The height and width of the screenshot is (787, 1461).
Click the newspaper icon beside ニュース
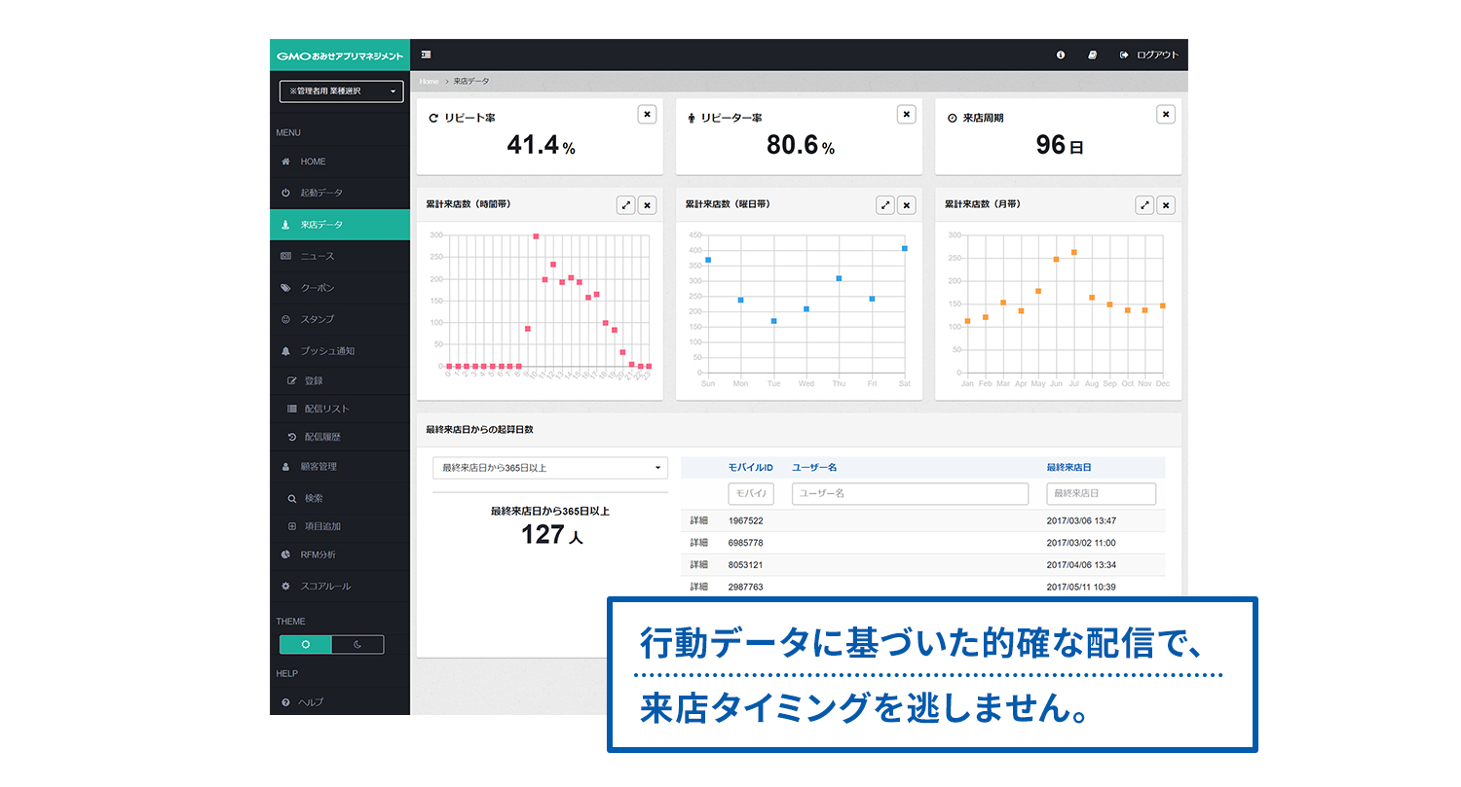pos(285,256)
